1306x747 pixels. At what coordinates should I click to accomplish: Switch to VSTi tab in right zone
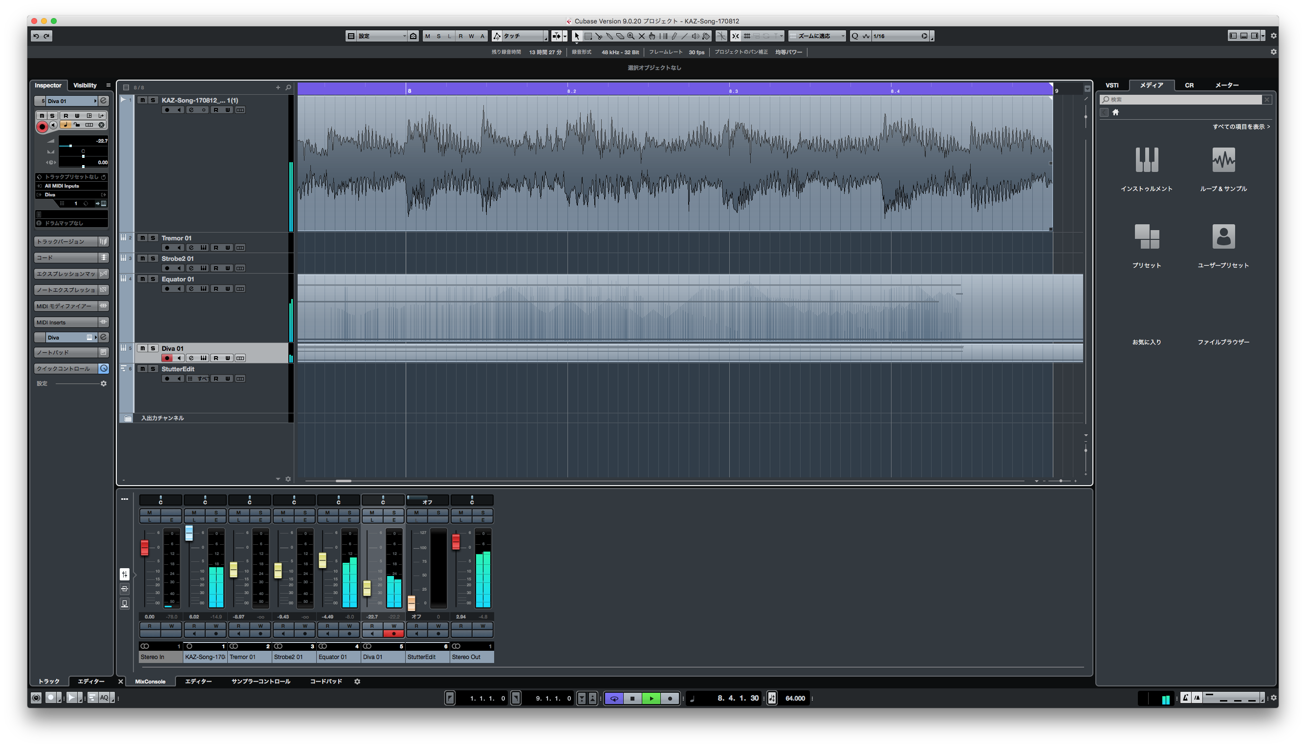(x=1112, y=85)
